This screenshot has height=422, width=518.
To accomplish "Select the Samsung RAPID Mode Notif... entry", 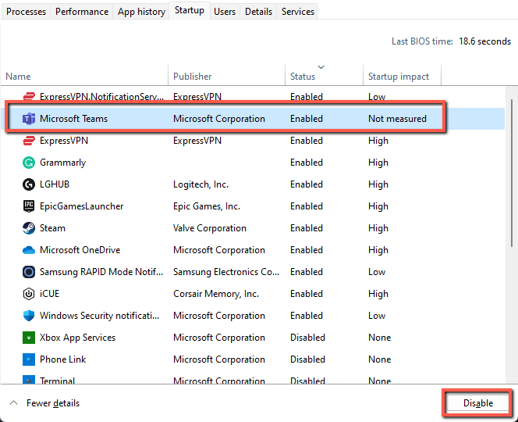I will pyautogui.click(x=101, y=272).
